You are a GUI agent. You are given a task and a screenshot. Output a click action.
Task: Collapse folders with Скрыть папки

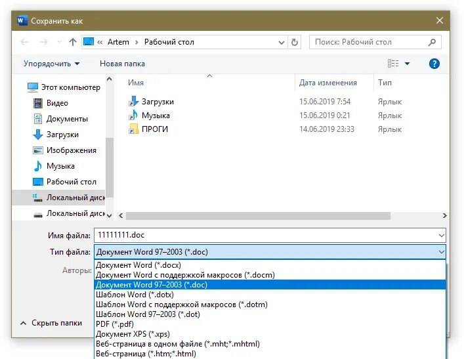(x=51, y=323)
